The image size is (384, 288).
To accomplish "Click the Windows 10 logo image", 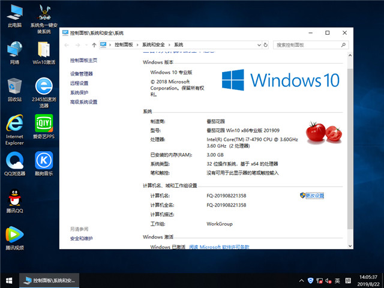I will tap(281, 80).
